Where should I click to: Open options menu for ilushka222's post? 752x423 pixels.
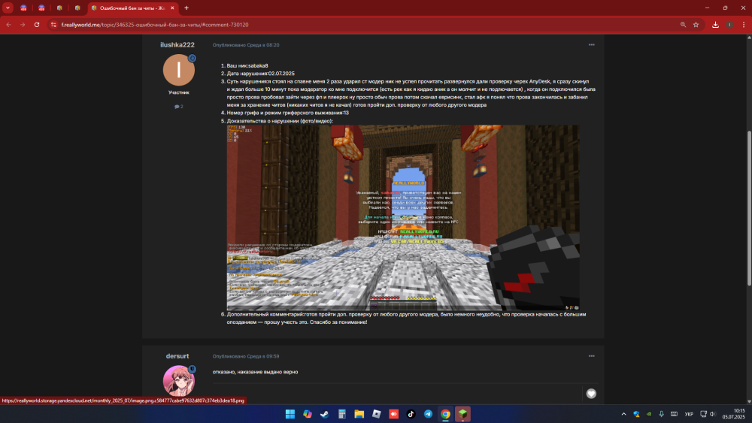[591, 44]
